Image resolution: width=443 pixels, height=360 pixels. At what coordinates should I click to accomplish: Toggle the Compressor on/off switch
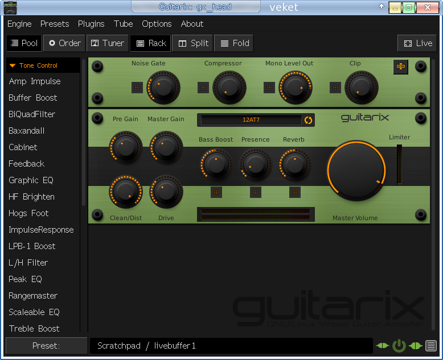[203, 88]
